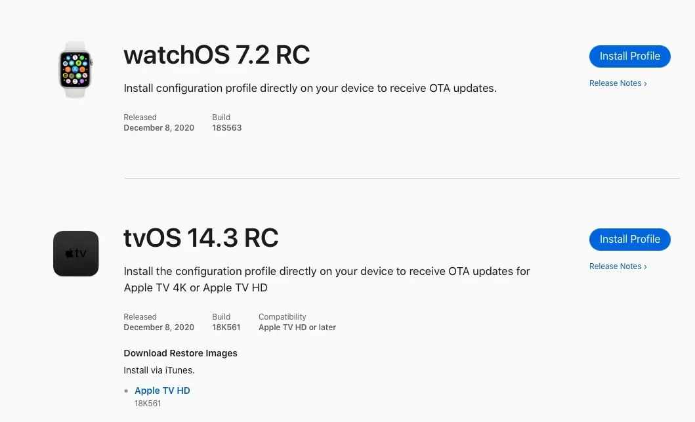The height and width of the screenshot is (422, 695).
Task: Install the watchOS 7.2 RC profile
Action: pos(629,56)
